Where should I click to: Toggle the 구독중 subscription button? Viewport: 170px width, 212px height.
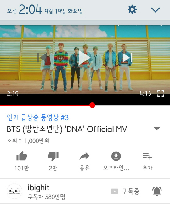125,191
